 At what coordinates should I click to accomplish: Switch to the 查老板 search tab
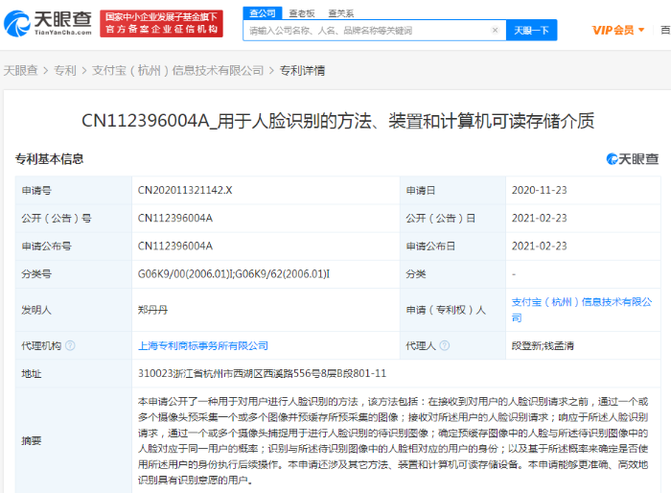(x=302, y=13)
